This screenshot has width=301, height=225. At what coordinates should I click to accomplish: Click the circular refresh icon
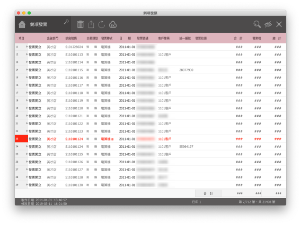coord(102,24)
